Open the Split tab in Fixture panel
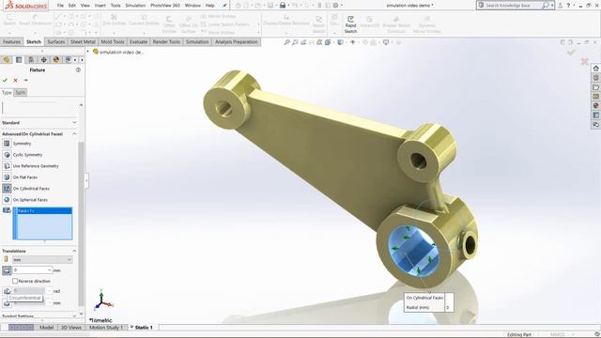Image resolution: width=601 pixels, height=338 pixels. tap(21, 92)
